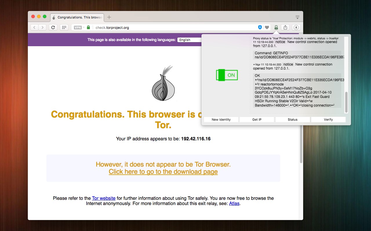Open the Atlas link
Image resolution: width=371 pixels, height=231 pixels.
coord(234,203)
